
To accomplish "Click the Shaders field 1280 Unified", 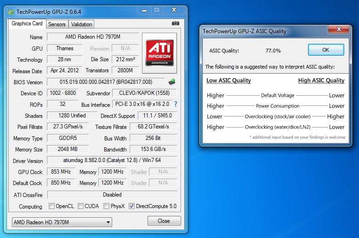I will click(72, 116).
